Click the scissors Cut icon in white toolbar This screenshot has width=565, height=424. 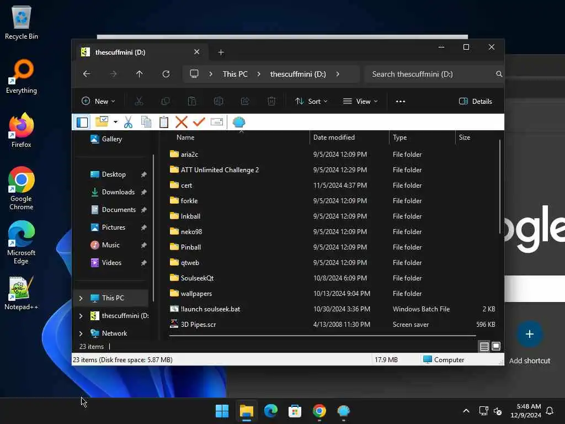[128, 122]
